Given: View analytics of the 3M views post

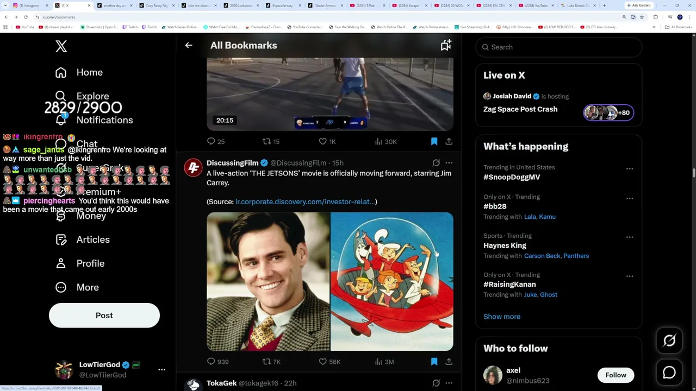Looking at the screenshot, I should click(384, 362).
